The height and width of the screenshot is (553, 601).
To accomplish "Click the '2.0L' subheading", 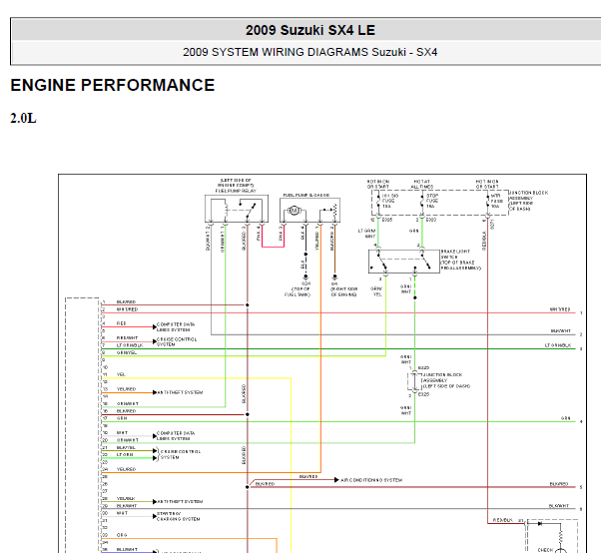I will coord(23,119).
